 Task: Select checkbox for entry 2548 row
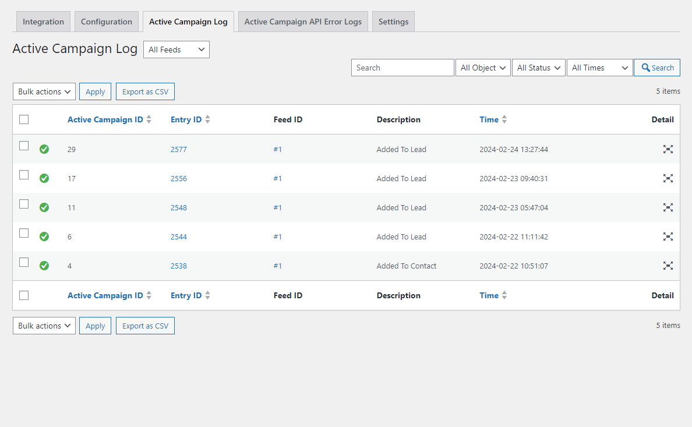click(x=24, y=204)
